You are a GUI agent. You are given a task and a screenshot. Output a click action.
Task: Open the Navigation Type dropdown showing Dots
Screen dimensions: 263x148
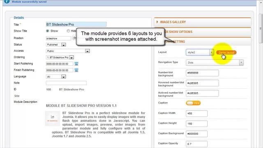click(215, 62)
